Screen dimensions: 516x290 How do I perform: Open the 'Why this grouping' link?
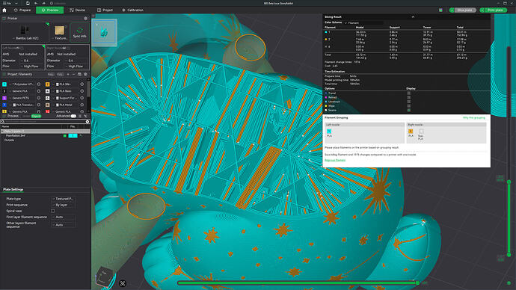pos(474,117)
